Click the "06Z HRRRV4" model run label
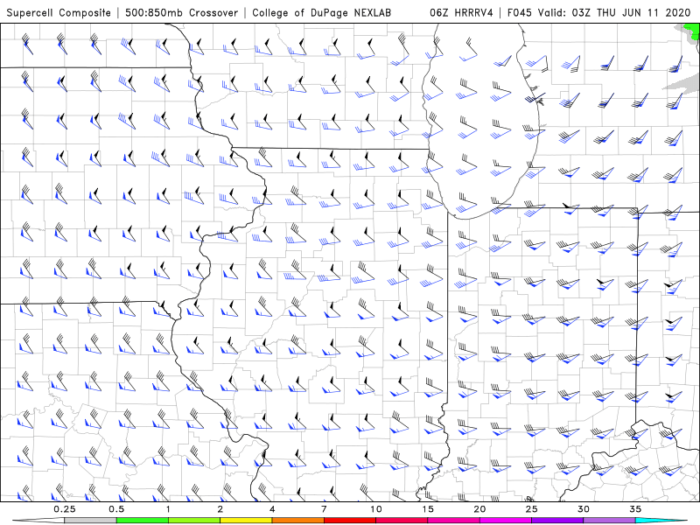Viewport: 700px width, 525px height. [461, 12]
